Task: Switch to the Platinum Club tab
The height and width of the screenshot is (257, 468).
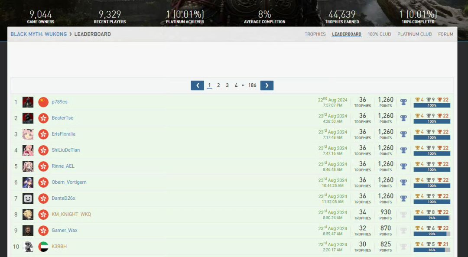Action: pos(415,34)
